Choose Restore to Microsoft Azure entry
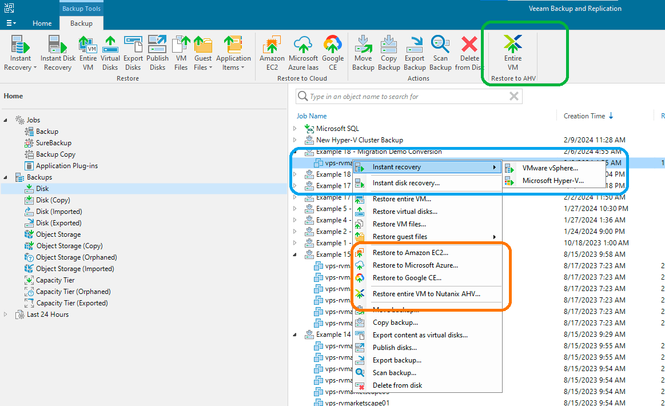This screenshot has width=665, height=406. pos(427,265)
